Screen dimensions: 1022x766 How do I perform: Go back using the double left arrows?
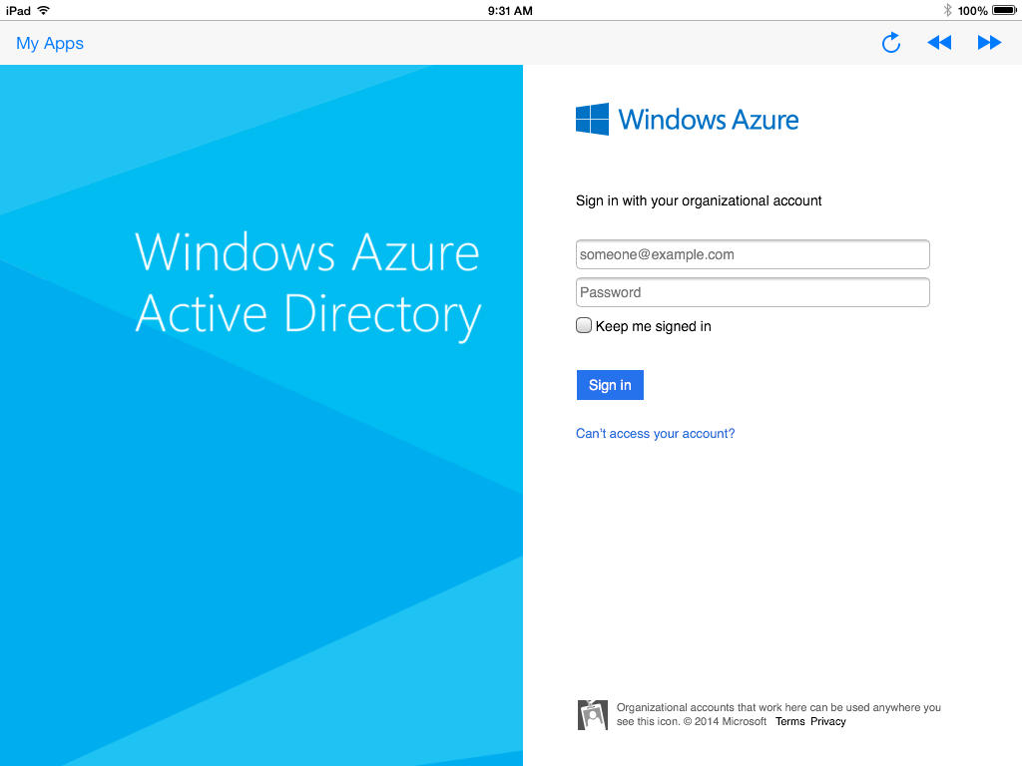[939, 43]
